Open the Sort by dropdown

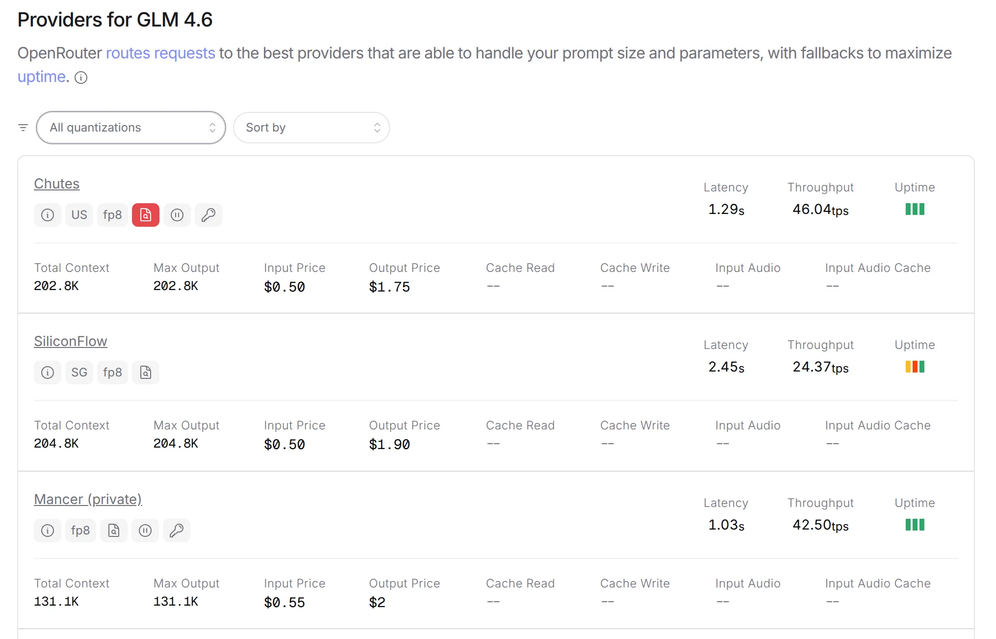[312, 128]
